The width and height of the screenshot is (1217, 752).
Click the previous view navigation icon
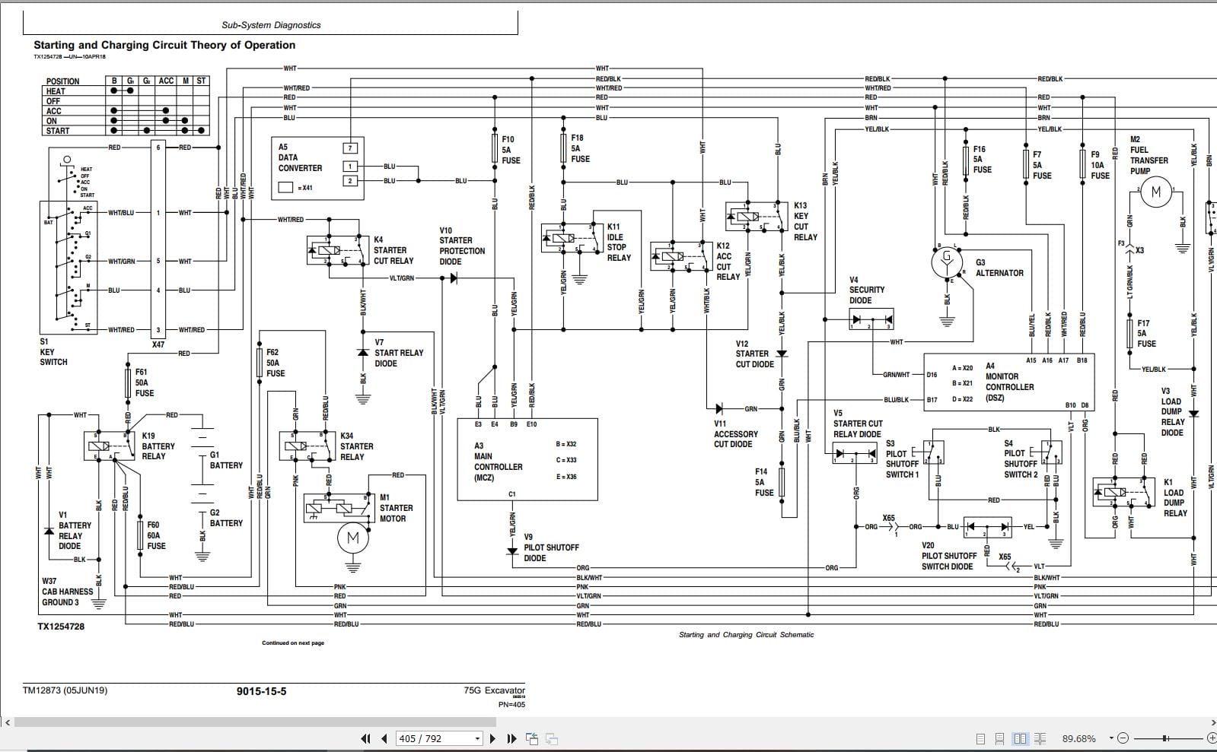532,738
